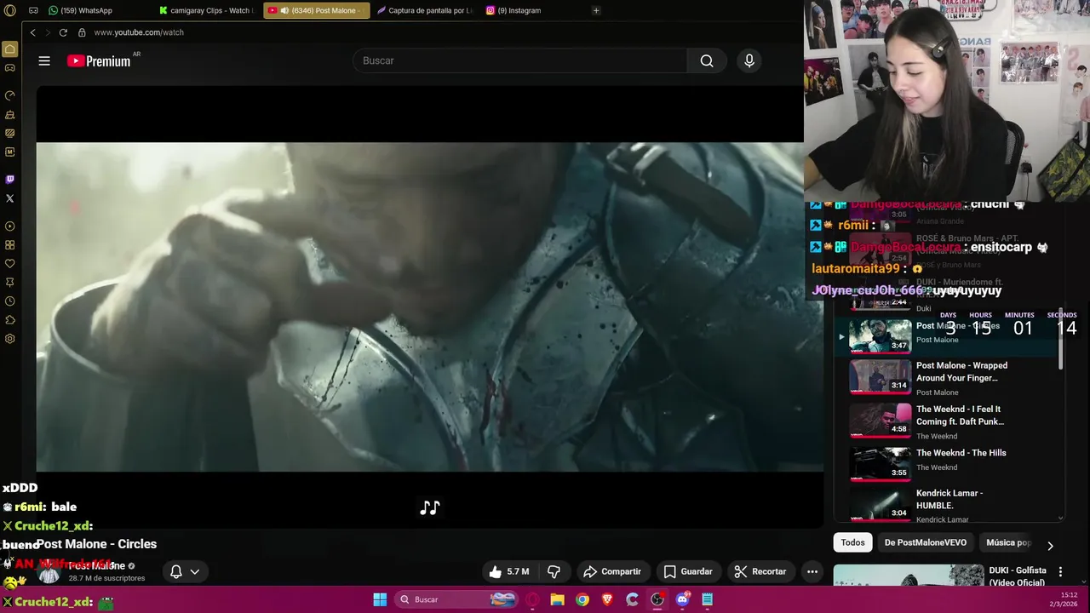Select the Todos filter chip

pos(852,542)
